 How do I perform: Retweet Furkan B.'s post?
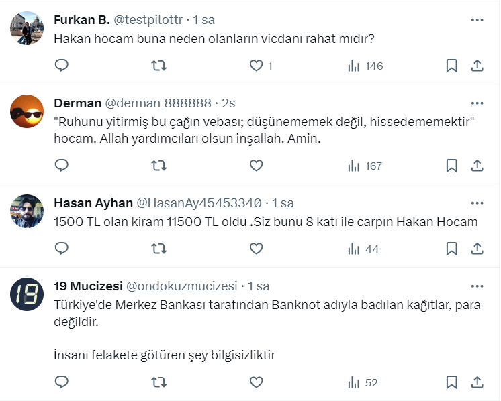pos(158,66)
